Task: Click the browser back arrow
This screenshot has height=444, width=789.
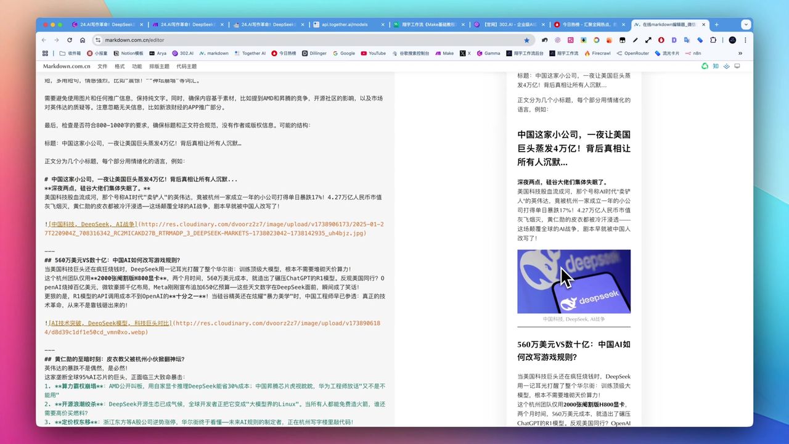Action: click(43, 39)
